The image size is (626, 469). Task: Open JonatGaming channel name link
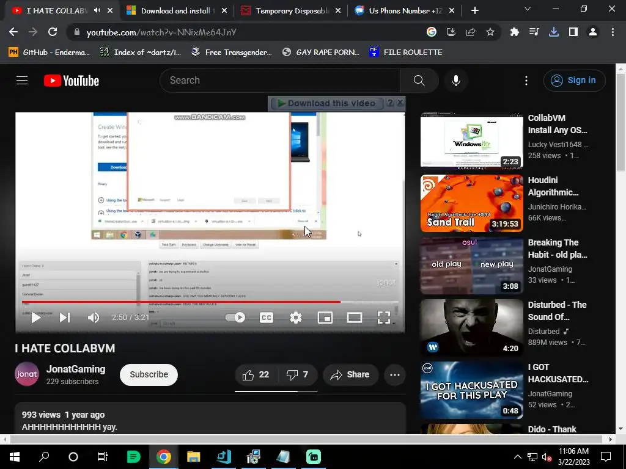76,369
